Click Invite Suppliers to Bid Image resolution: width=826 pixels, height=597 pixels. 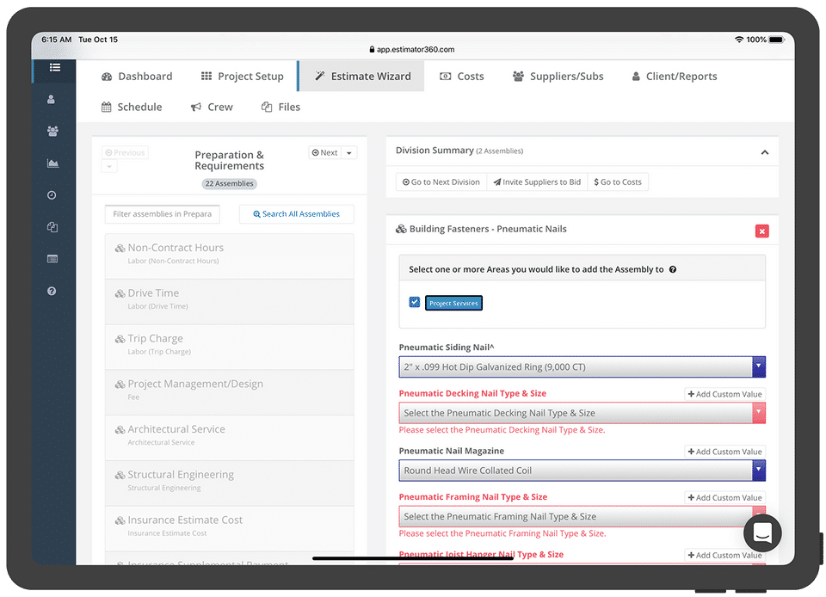[537, 182]
